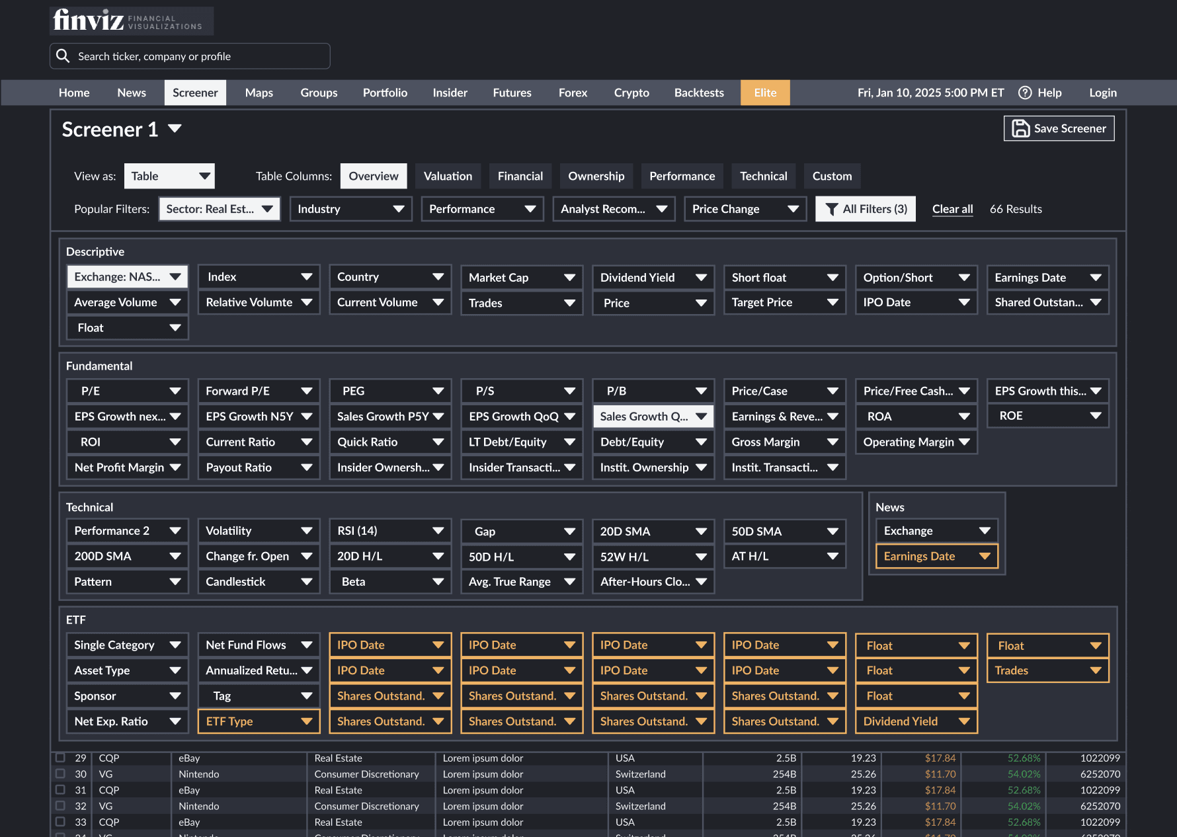The width and height of the screenshot is (1177, 837).
Task: Open the Operating Margin dropdown
Action: tap(916, 442)
